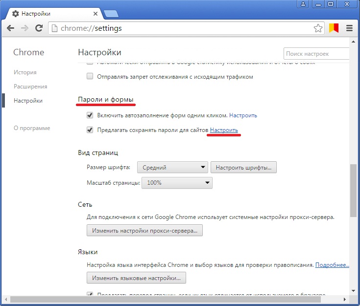360x306 pixels.
Task: Open the 'Масштаб страницы' 100% dropdown
Action: pos(177,183)
